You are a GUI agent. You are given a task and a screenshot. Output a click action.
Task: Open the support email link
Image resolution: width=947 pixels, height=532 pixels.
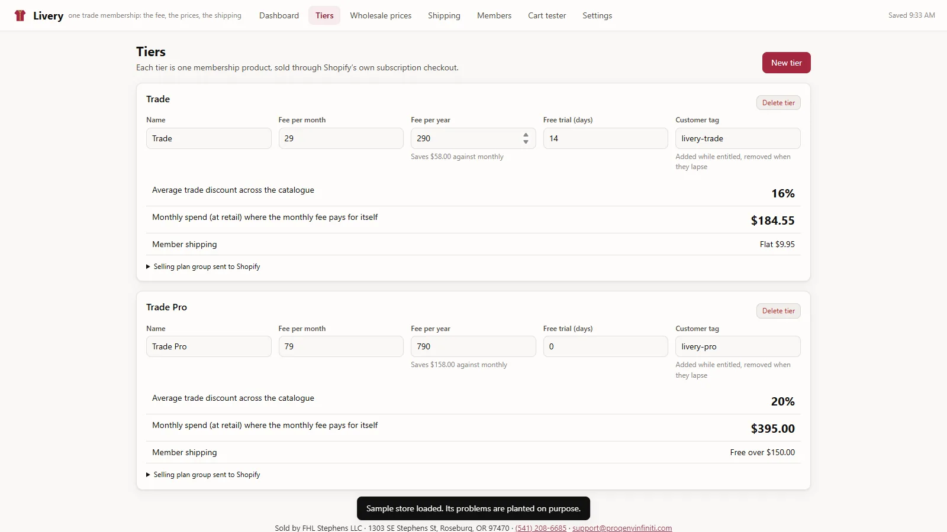coord(622,528)
